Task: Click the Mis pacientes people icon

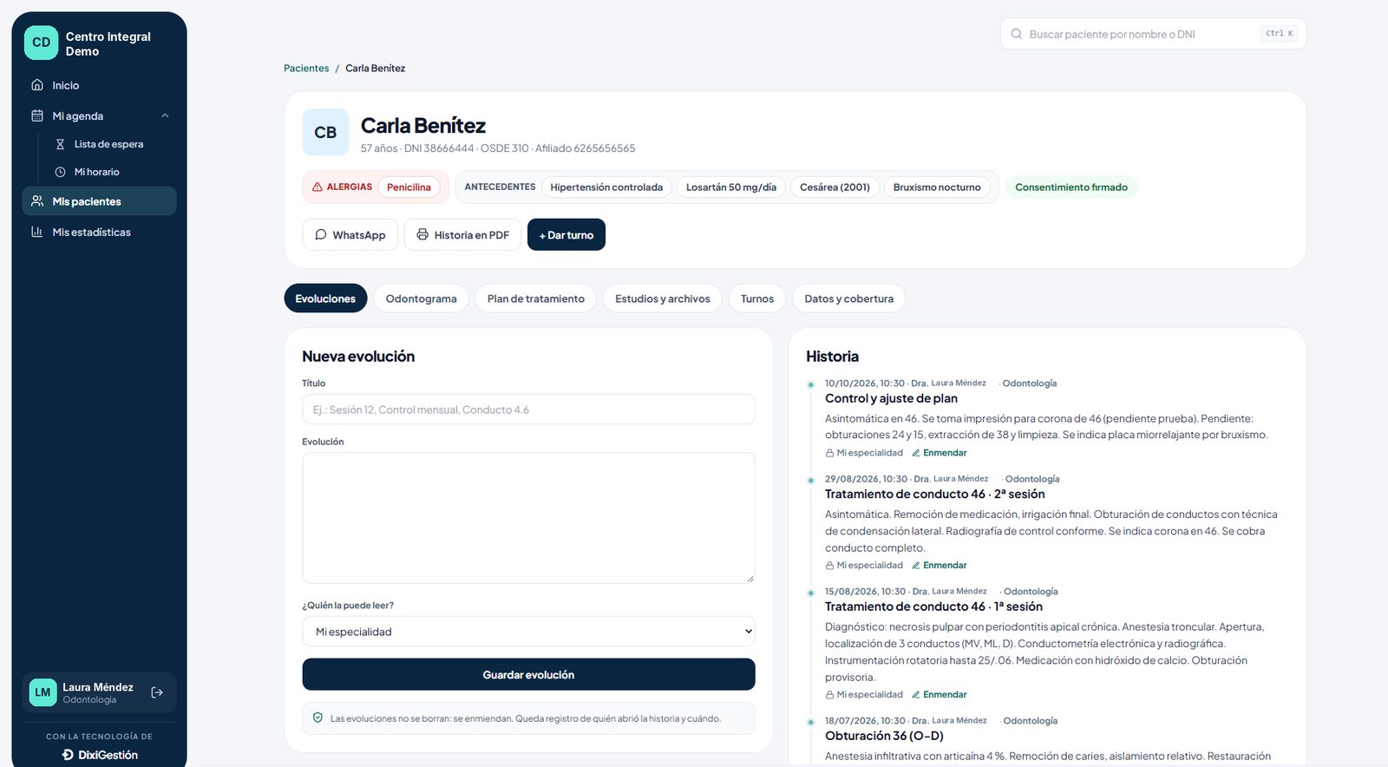Action: [x=37, y=201]
